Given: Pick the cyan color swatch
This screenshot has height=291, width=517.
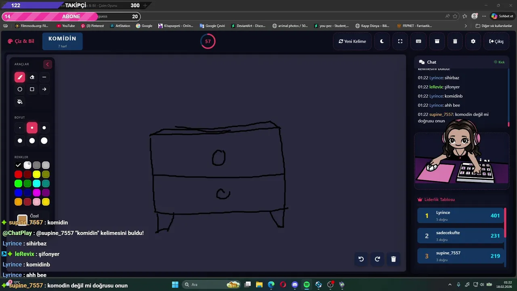Looking at the screenshot, I should [x=37, y=183].
